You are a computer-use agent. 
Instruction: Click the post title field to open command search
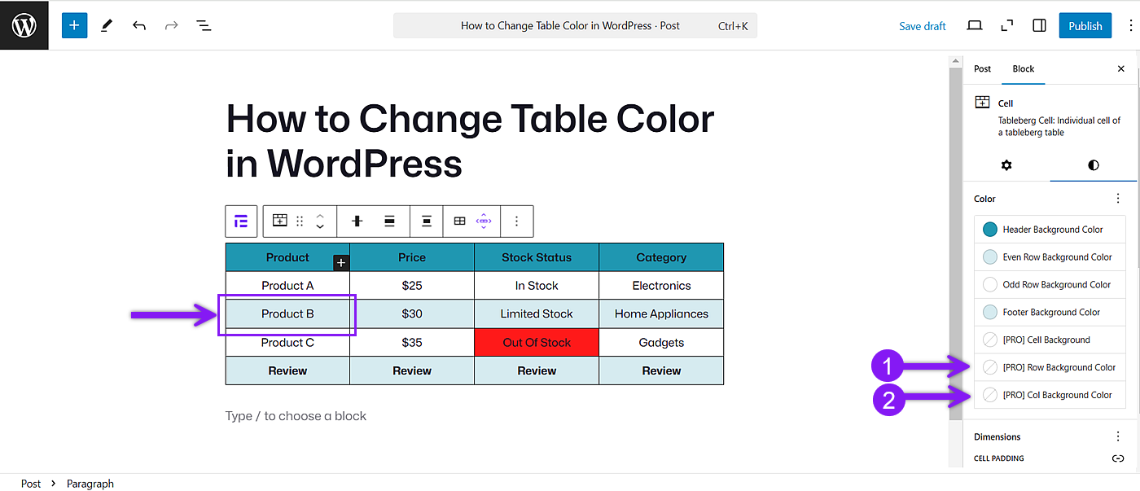tap(575, 25)
